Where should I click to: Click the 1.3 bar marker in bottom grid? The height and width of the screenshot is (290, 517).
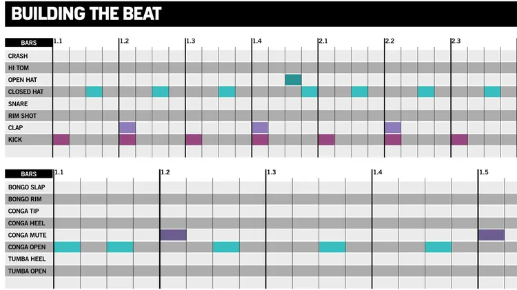(272, 172)
